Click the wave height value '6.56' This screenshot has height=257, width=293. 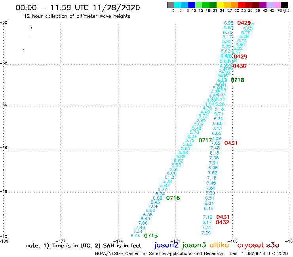pos(148,215)
